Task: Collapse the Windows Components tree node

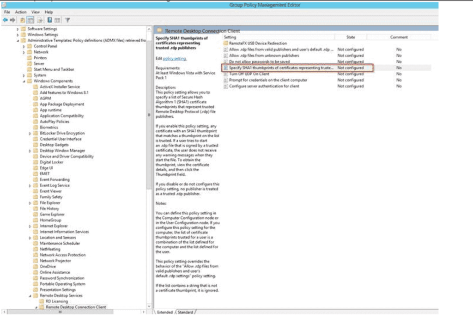Action: [x=24, y=81]
